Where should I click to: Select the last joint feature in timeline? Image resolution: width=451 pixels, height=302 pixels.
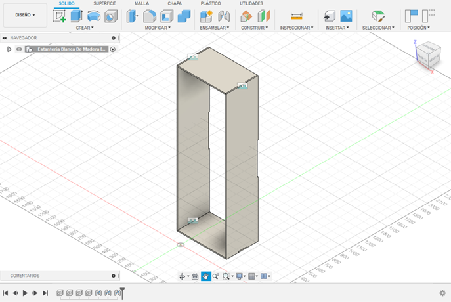pos(118,293)
